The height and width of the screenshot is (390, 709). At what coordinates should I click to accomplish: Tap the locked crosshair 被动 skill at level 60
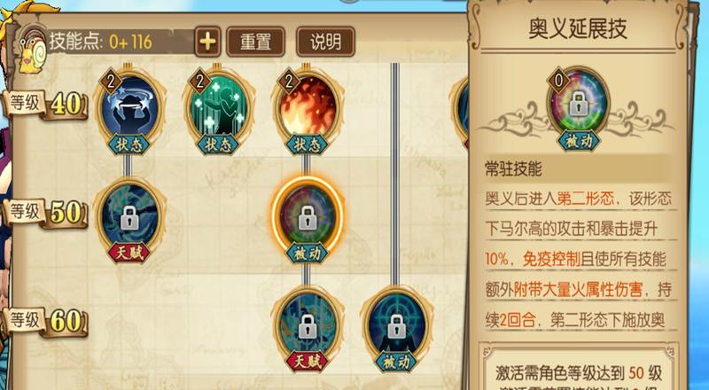tap(396, 328)
